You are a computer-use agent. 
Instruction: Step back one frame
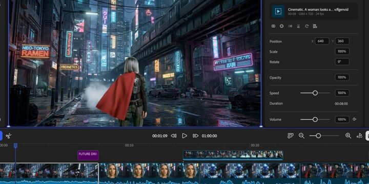coord(174,135)
